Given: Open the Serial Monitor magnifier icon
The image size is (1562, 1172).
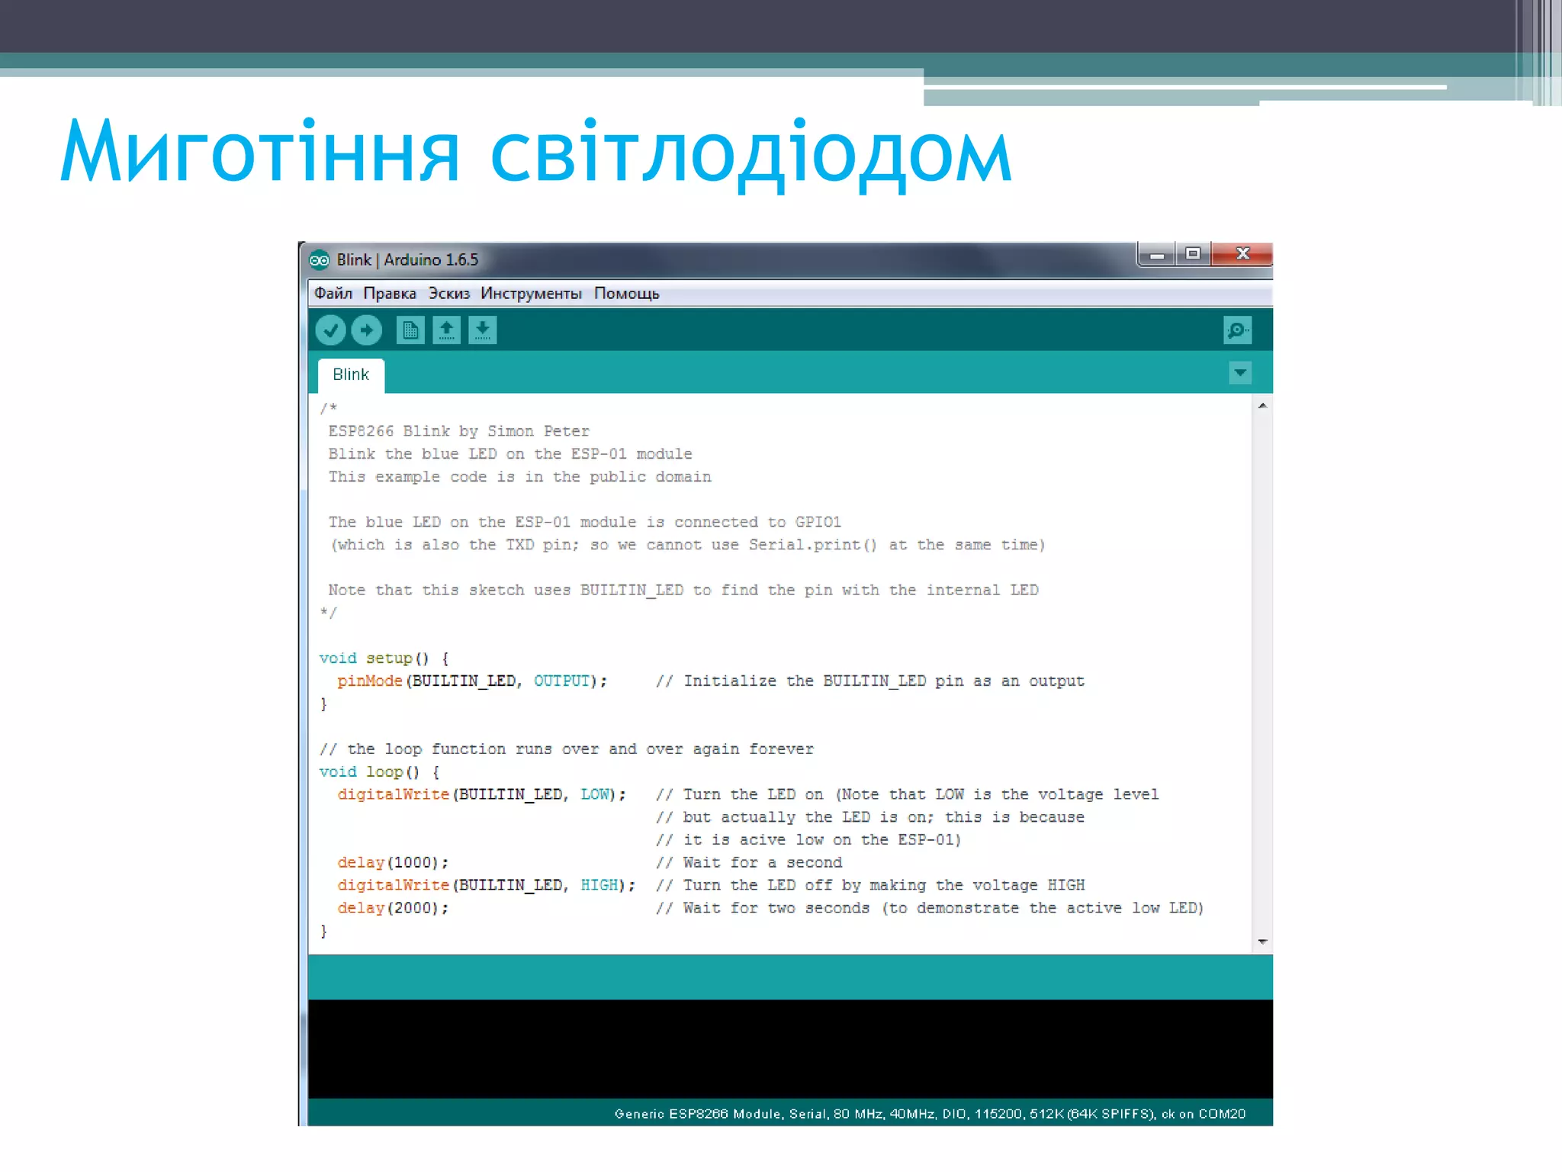Looking at the screenshot, I should [x=1237, y=330].
